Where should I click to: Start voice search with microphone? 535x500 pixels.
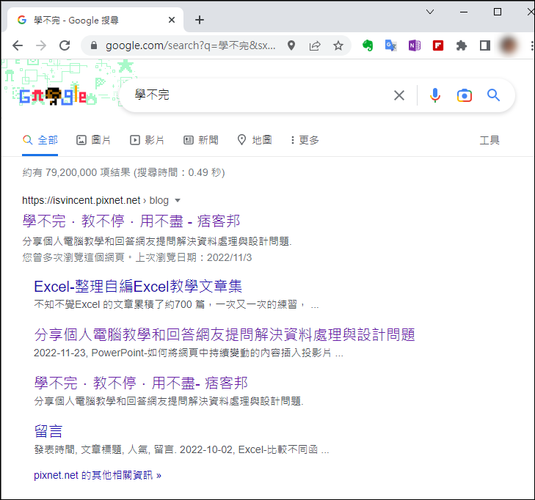click(x=435, y=95)
